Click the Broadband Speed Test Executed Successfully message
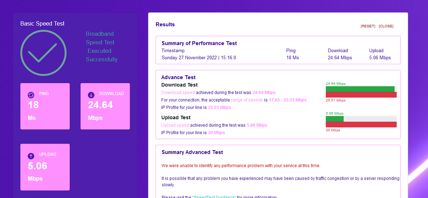 (101, 47)
